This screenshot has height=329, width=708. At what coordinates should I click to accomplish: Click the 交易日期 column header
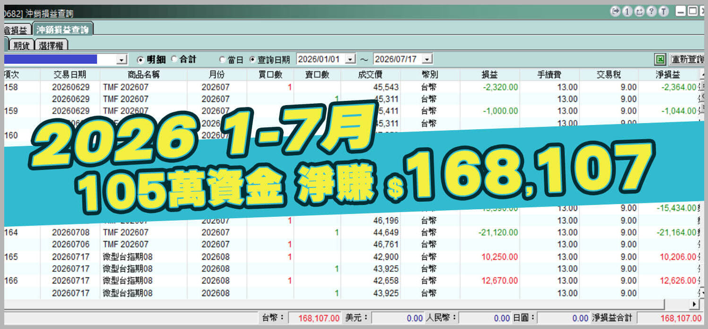coord(70,75)
